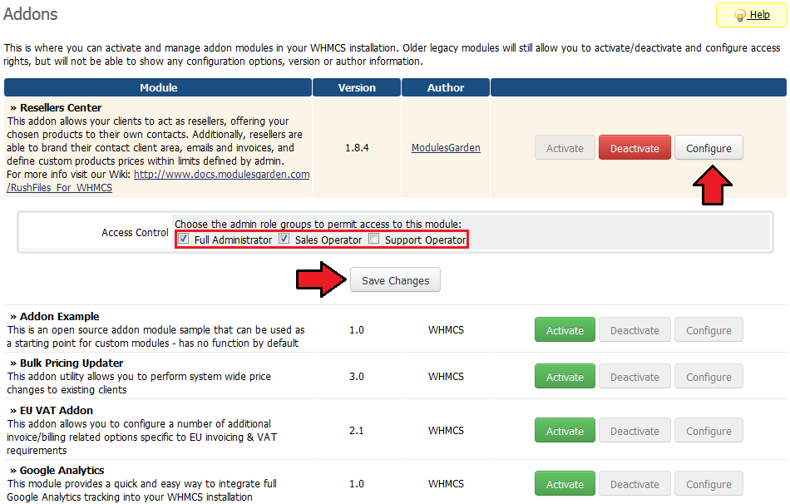Deactivate the Resellers Center module
The height and width of the screenshot is (504, 790).
point(634,148)
